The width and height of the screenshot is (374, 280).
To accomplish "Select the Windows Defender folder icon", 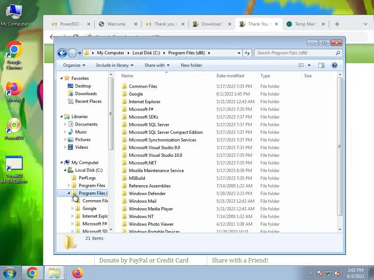I will [x=124, y=193].
